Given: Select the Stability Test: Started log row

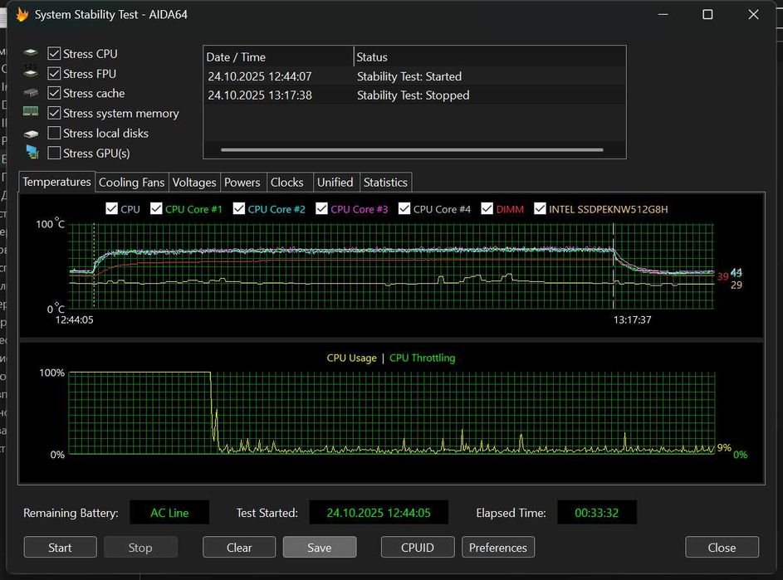Looking at the screenshot, I should (414, 76).
